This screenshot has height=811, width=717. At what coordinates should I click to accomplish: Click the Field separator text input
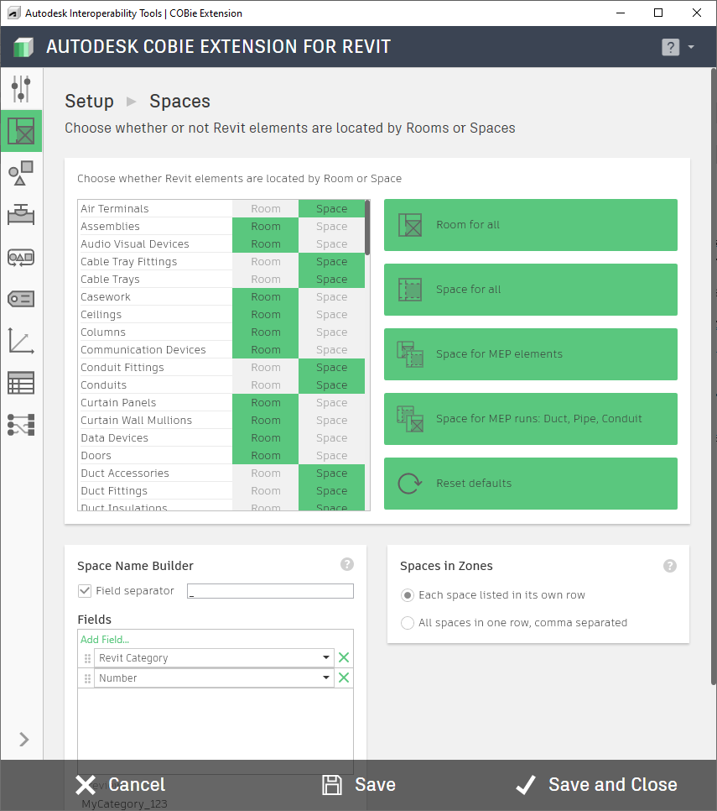270,591
